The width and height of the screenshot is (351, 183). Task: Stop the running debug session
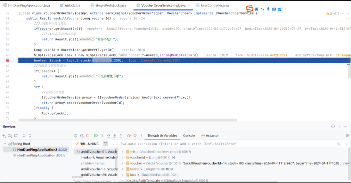click(88, 136)
